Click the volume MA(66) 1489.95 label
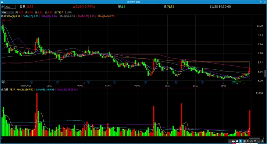This screenshot has width=267, height=144. (45, 89)
